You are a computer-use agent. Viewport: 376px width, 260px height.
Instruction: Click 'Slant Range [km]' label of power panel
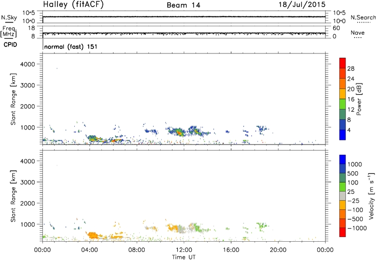coord(13,99)
